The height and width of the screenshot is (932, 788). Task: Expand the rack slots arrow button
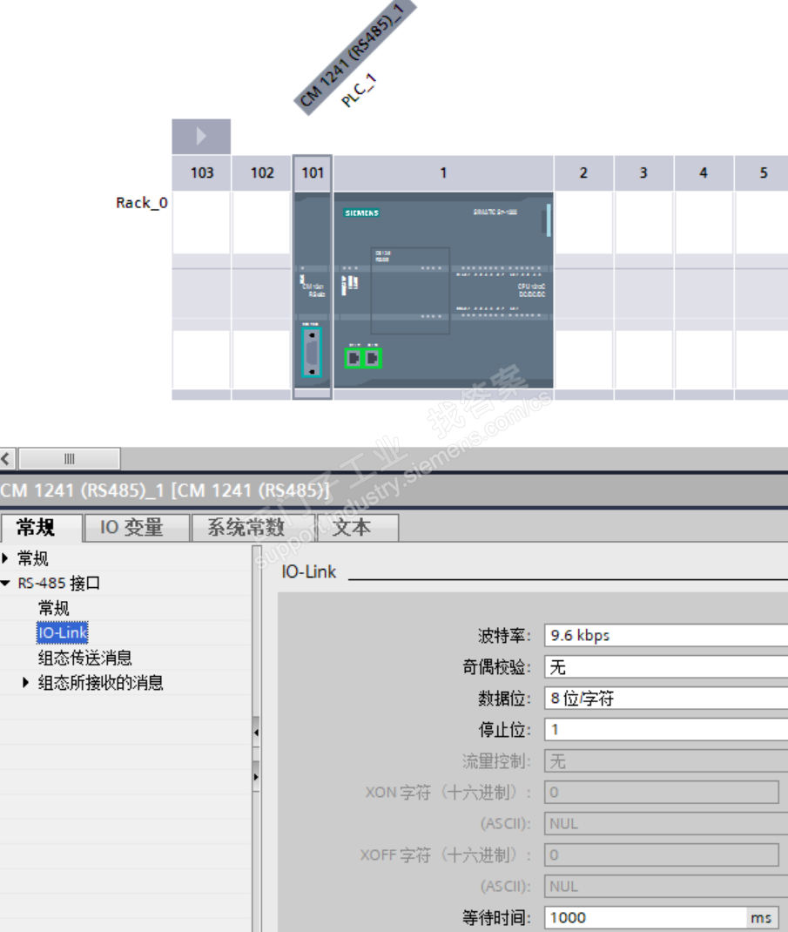[x=201, y=136]
